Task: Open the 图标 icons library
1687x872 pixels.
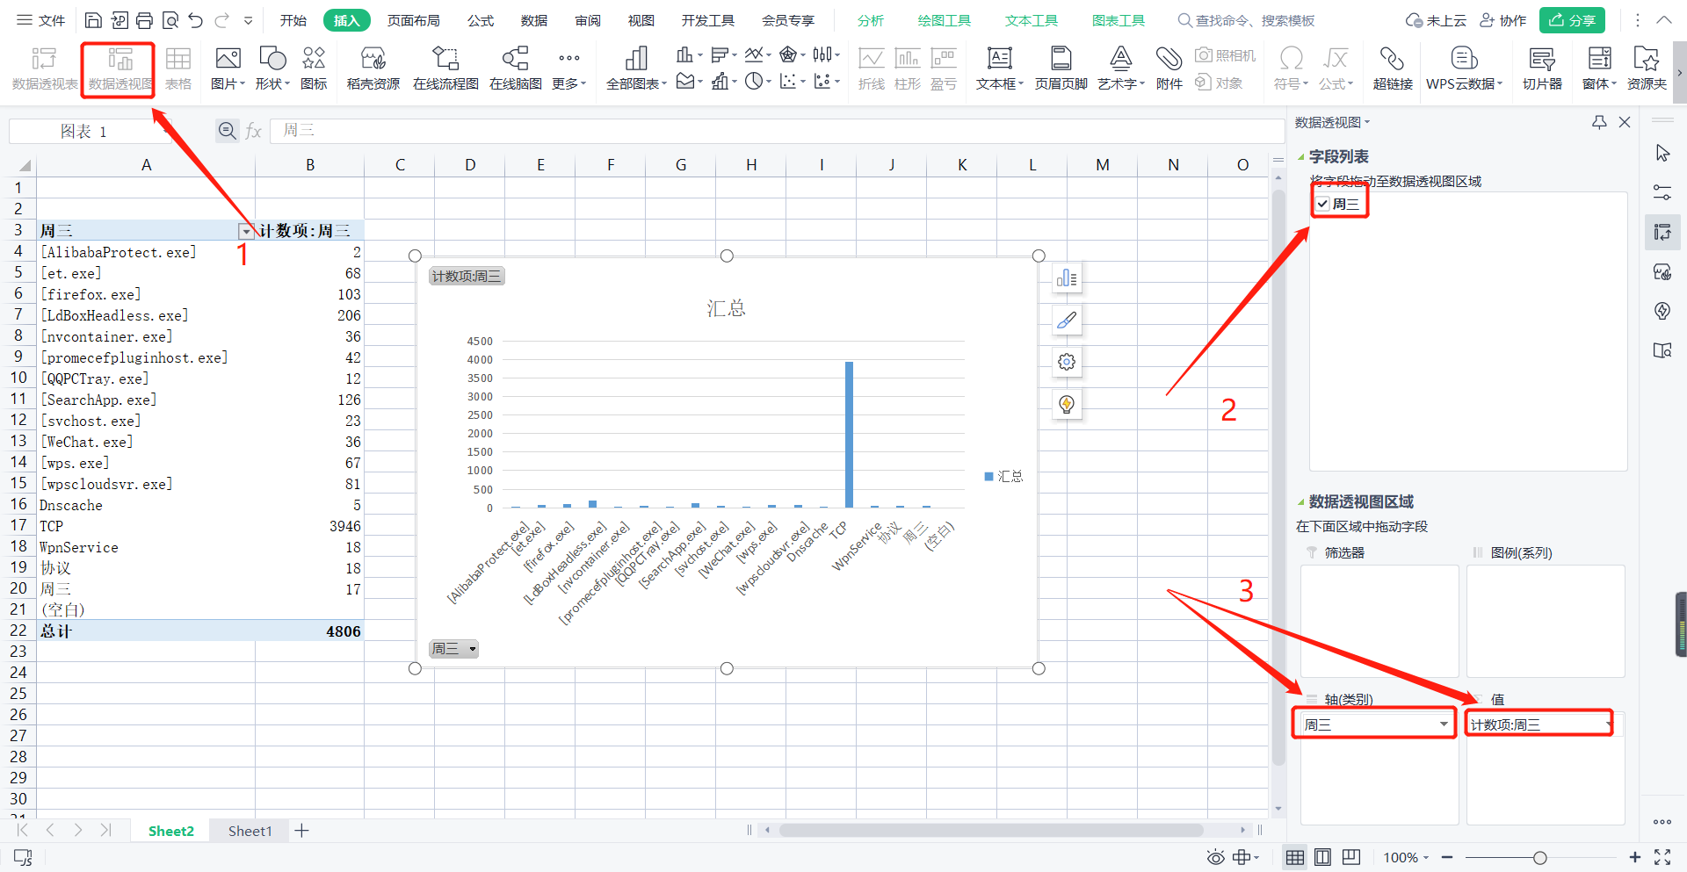Action: (x=314, y=68)
